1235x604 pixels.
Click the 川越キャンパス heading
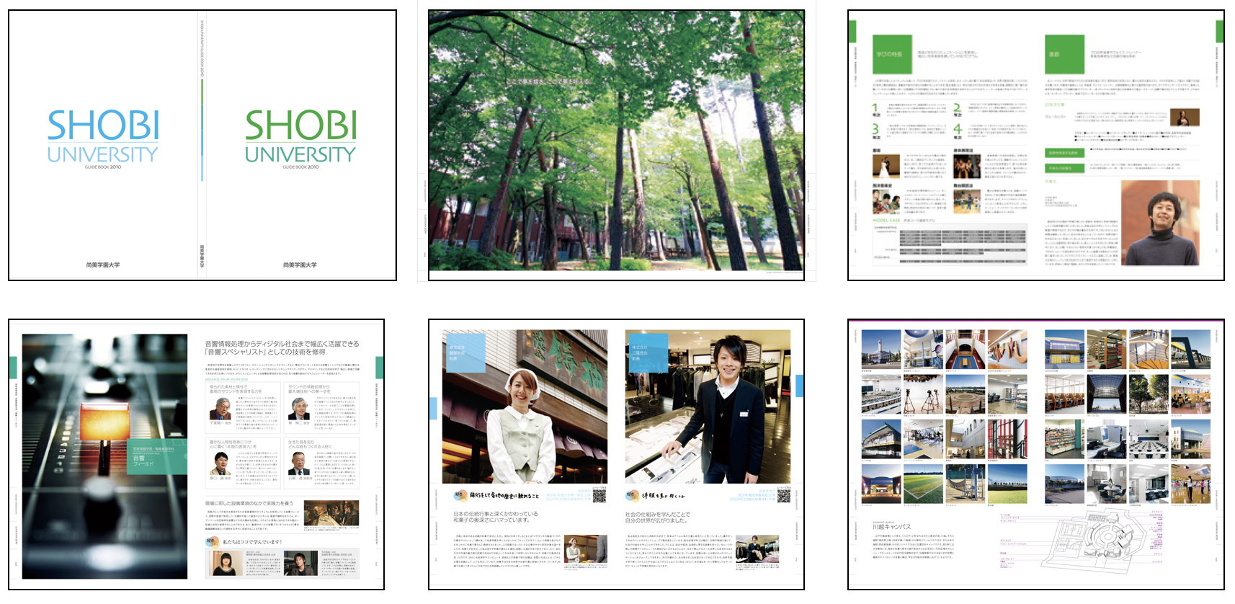click(892, 526)
